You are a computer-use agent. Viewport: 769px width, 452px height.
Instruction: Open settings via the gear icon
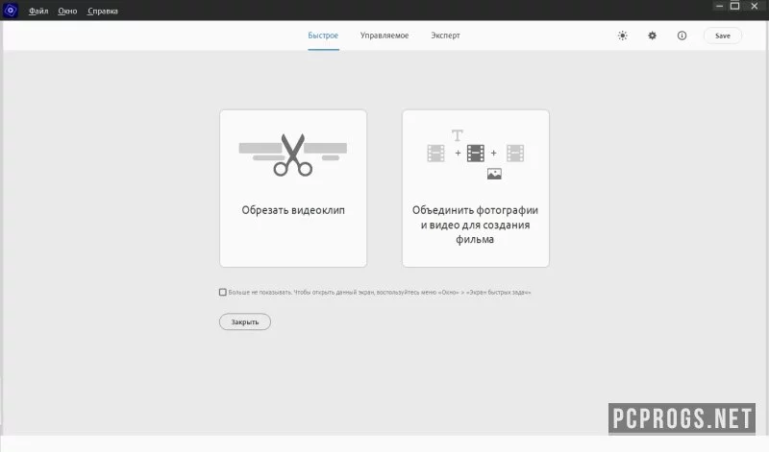[x=652, y=36]
